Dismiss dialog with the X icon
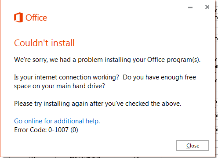 coord(207,7)
